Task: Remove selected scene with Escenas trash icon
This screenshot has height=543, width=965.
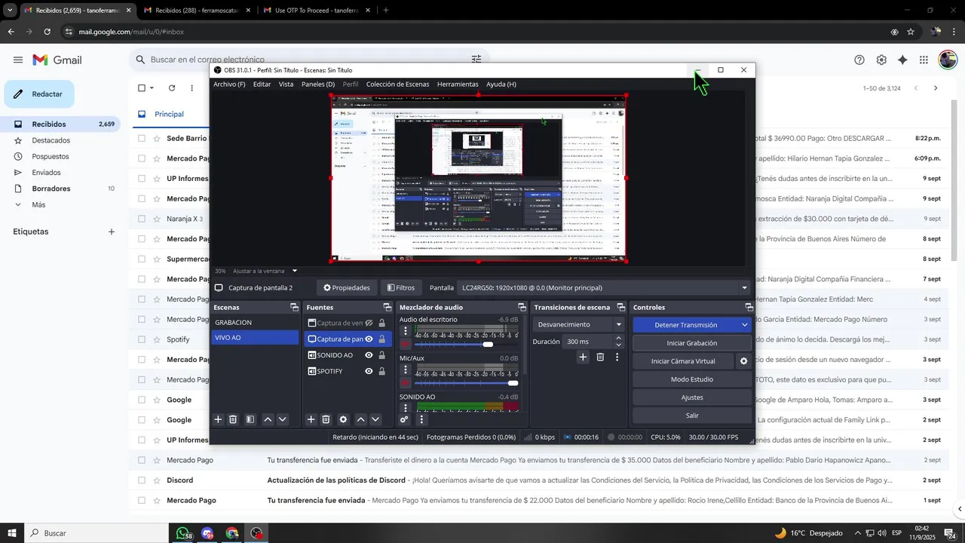Action: click(x=233, y=419)
